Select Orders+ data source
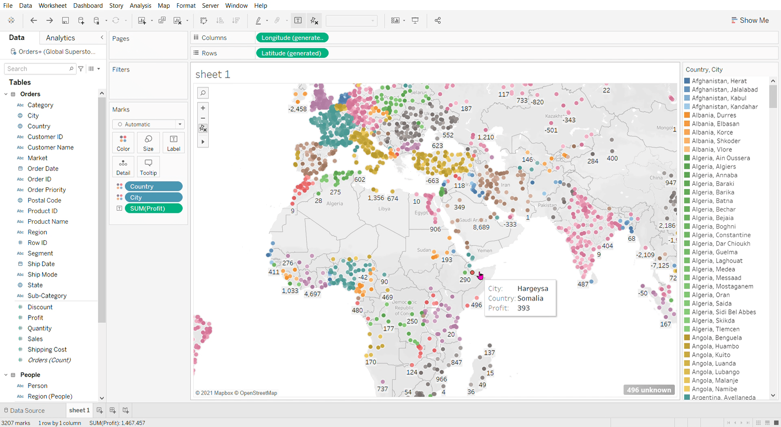This screenshot has height=427, width=781. (x=53, y=52)
